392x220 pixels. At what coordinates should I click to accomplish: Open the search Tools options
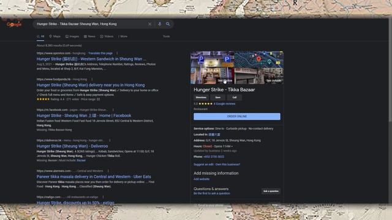click(x=166, y=37)
